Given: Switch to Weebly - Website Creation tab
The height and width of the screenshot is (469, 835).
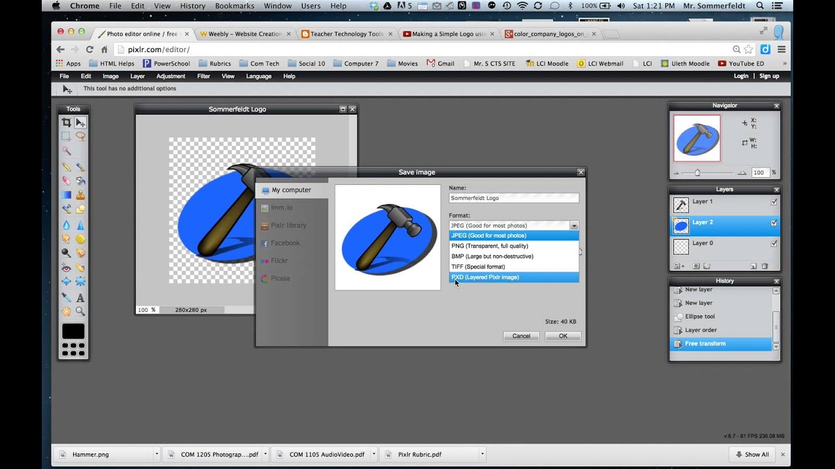Looking at the screenshot, I should [x=245, y=34].
